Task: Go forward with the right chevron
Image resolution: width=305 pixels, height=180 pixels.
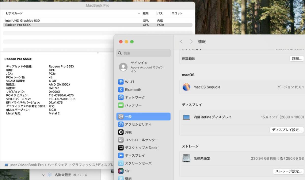Action: 191,41
